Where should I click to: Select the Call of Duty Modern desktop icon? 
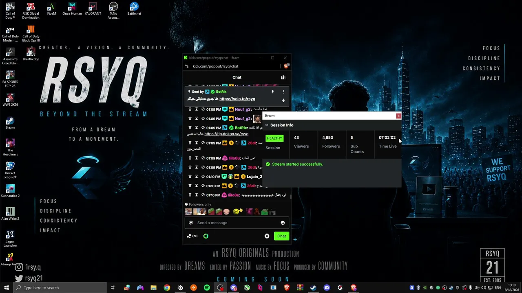click(x=10, y=34)
